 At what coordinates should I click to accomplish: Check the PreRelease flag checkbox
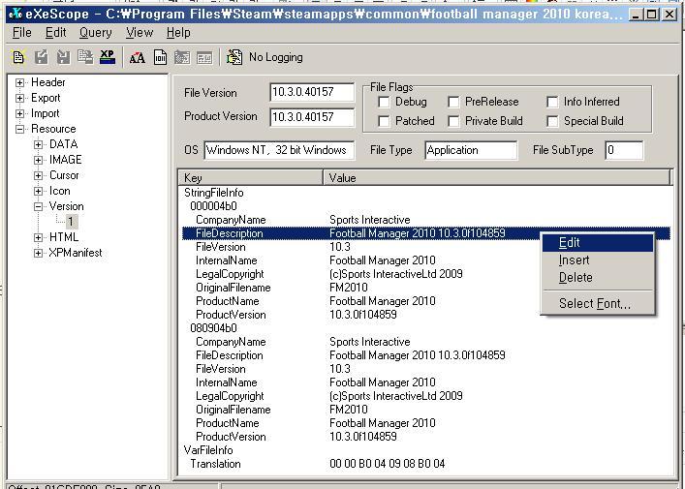454,102
